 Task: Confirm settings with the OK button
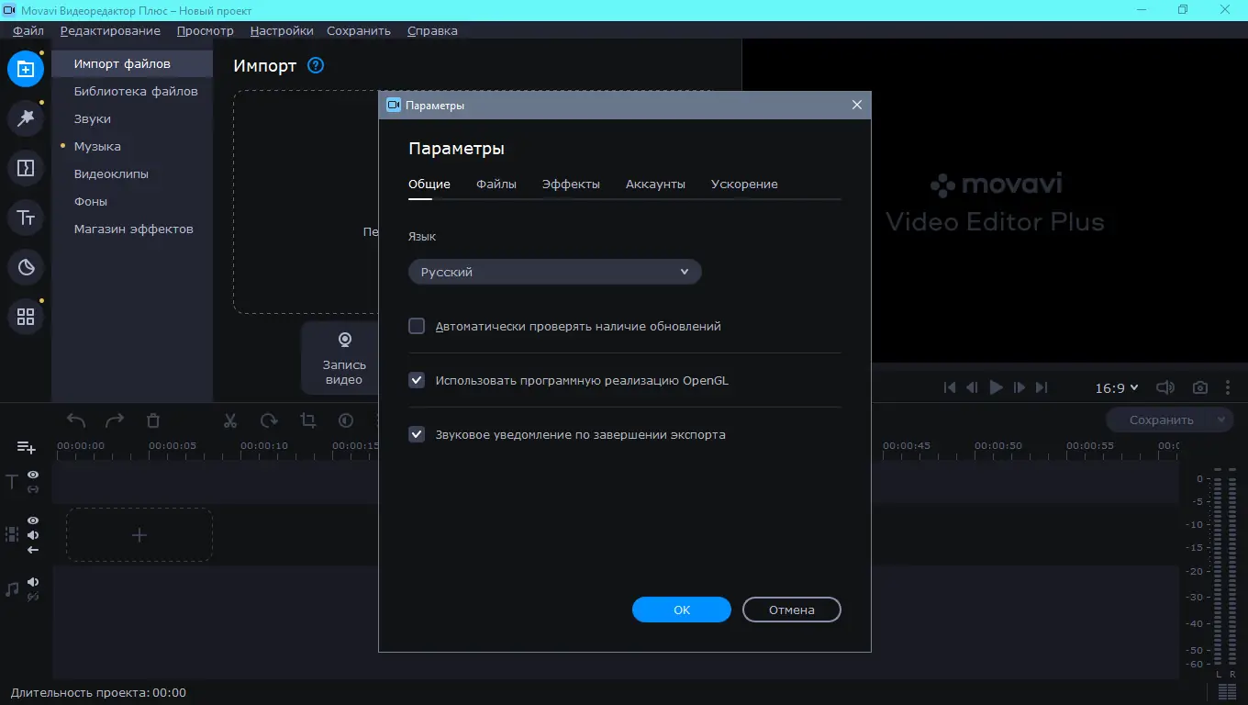[x=682, y=610]
